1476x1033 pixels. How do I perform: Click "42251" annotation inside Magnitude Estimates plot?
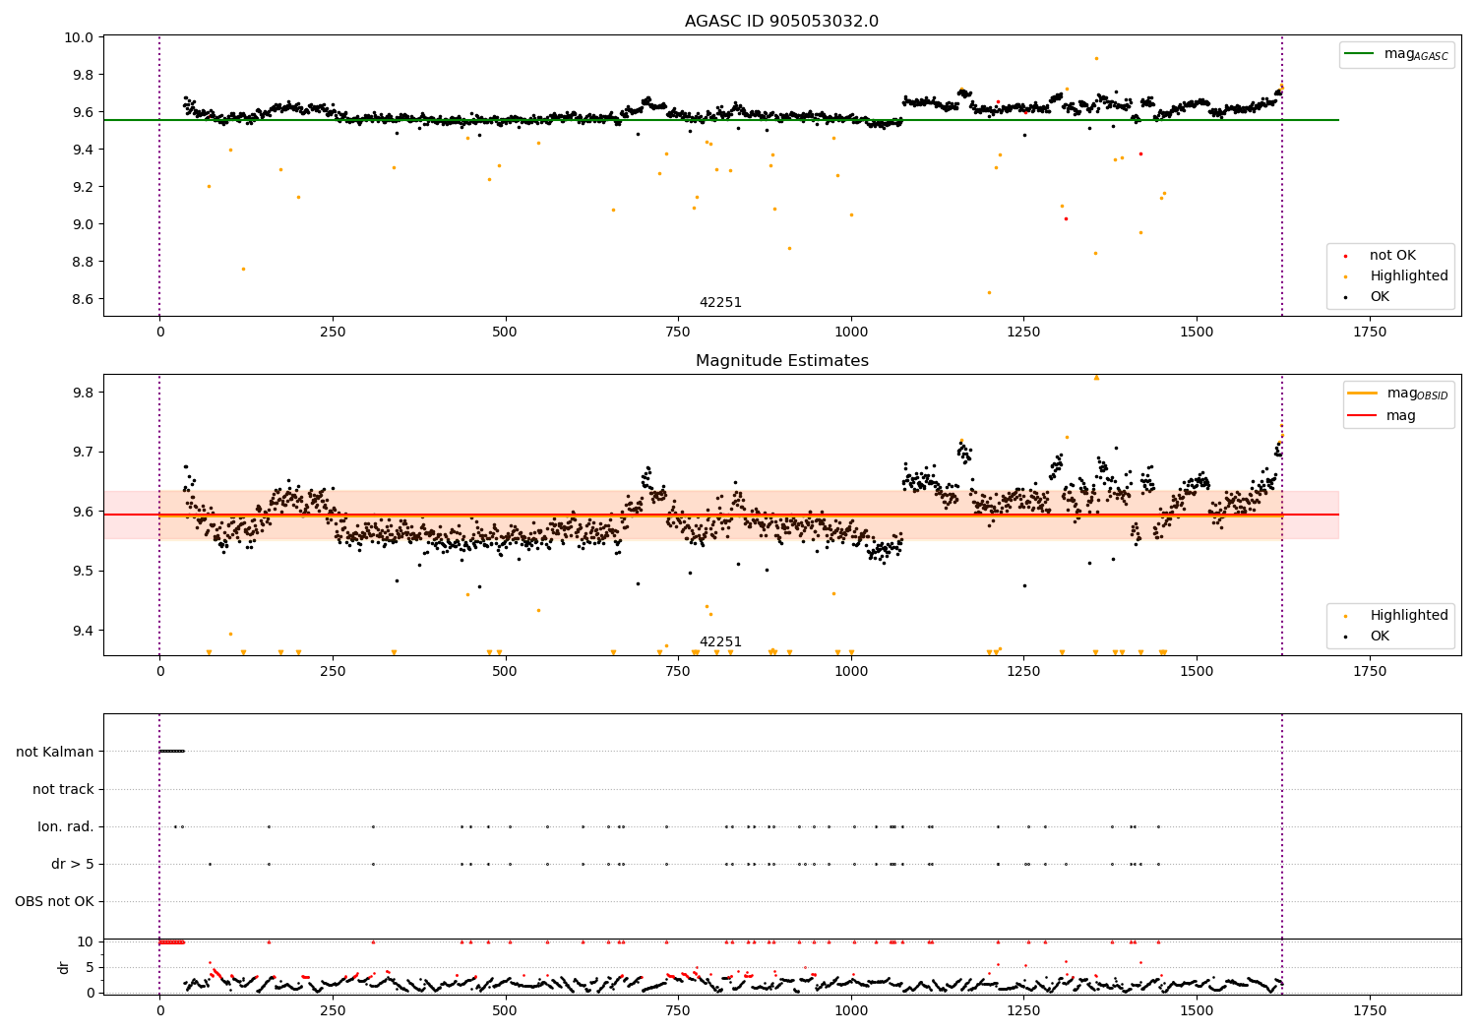pos(720,642)
